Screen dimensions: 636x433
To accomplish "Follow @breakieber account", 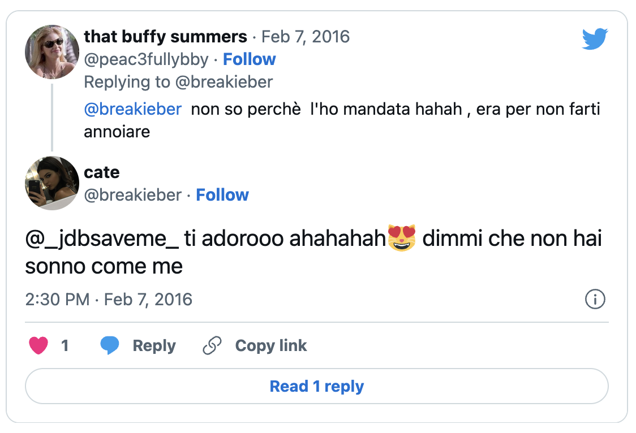I will coord(222,195).
